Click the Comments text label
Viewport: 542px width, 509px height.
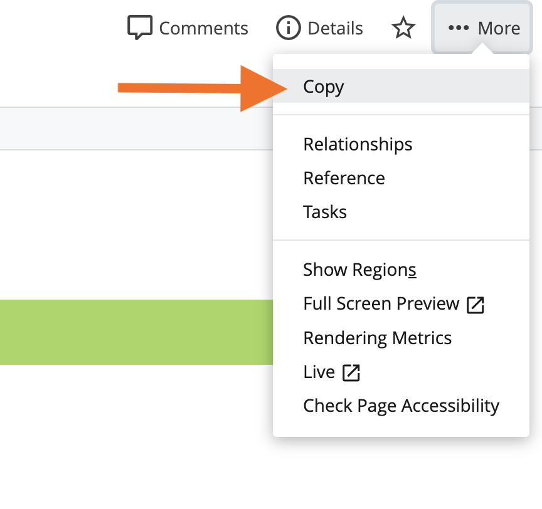[203, 28]
